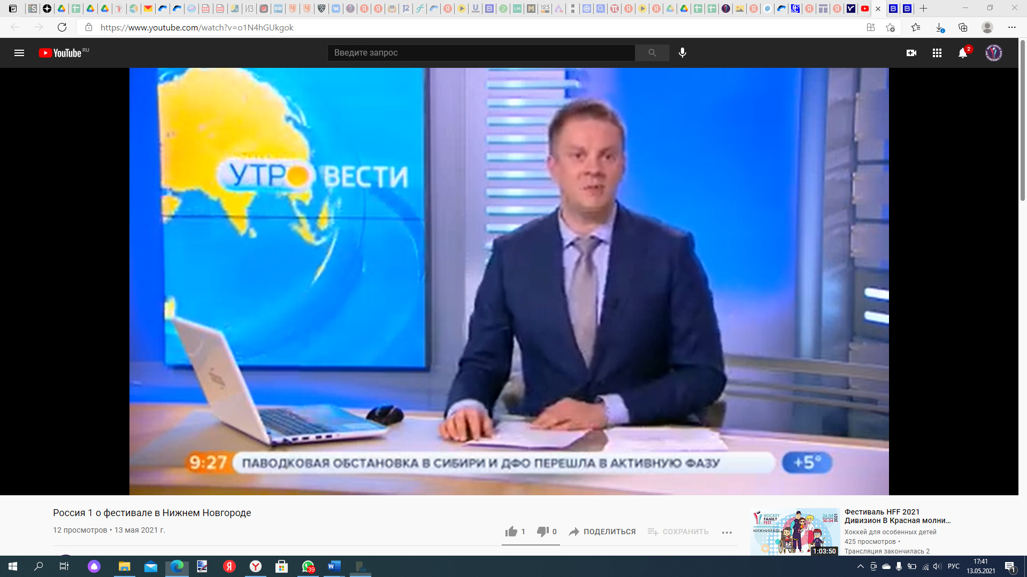Image resolution: width=1027 pixels, height=577 pixels.
Task: Click the СОХРАНИТЬ save button
Action: point(678,532)
